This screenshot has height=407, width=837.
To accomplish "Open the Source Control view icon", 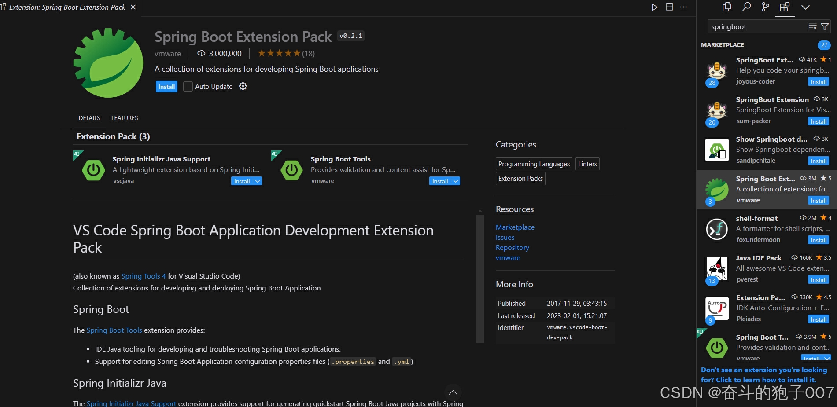I will click(766, 7).
